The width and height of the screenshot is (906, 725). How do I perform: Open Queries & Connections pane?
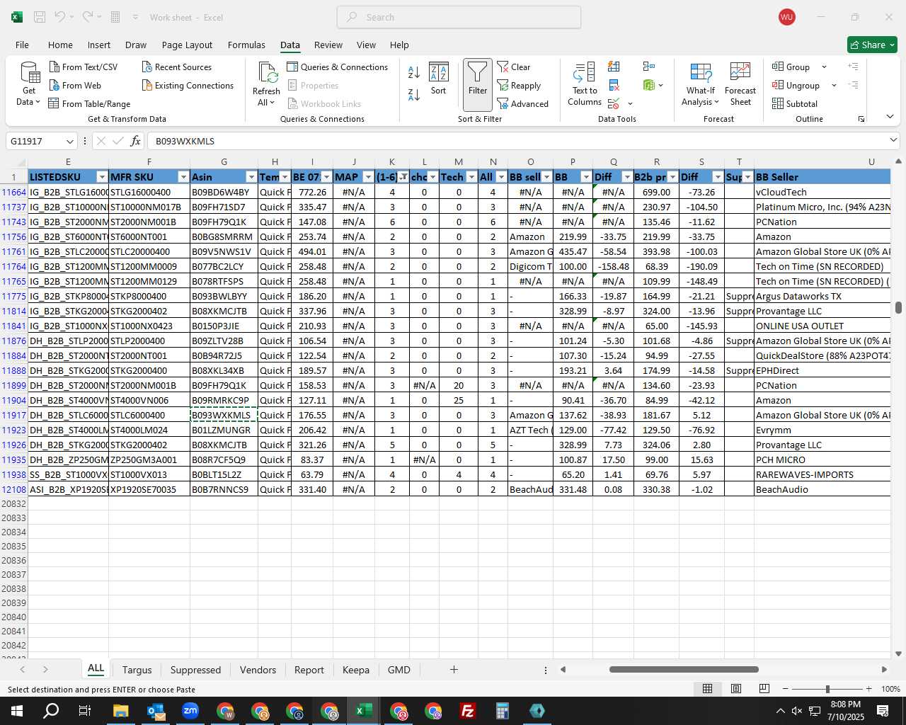point(338,67)
